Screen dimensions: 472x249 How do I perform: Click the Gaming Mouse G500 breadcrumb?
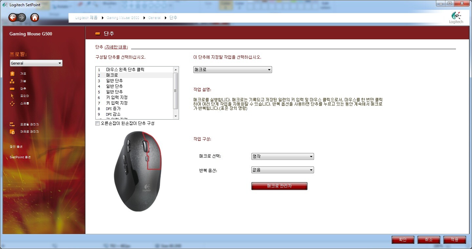pos(123,18)
